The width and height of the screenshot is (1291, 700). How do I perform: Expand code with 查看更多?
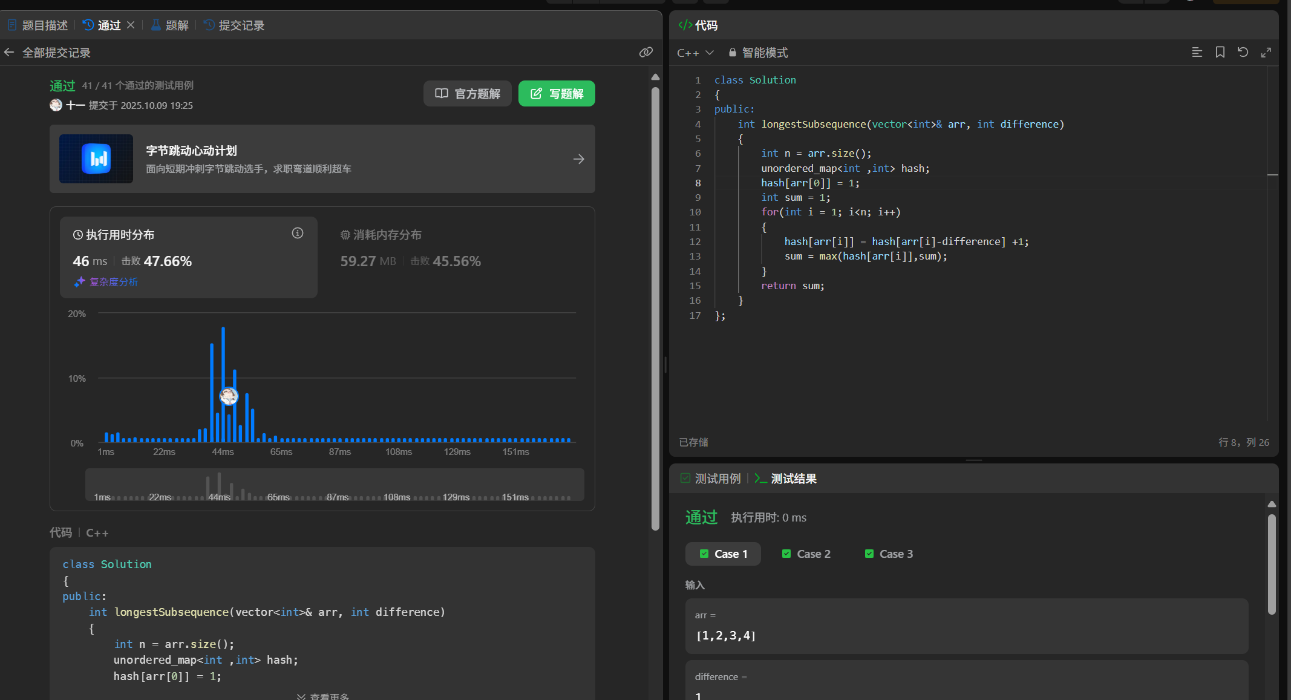tap(323, 696)
